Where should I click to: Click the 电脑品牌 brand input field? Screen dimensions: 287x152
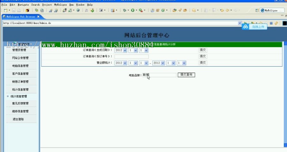pyautogui.click(x=159, y=75)
